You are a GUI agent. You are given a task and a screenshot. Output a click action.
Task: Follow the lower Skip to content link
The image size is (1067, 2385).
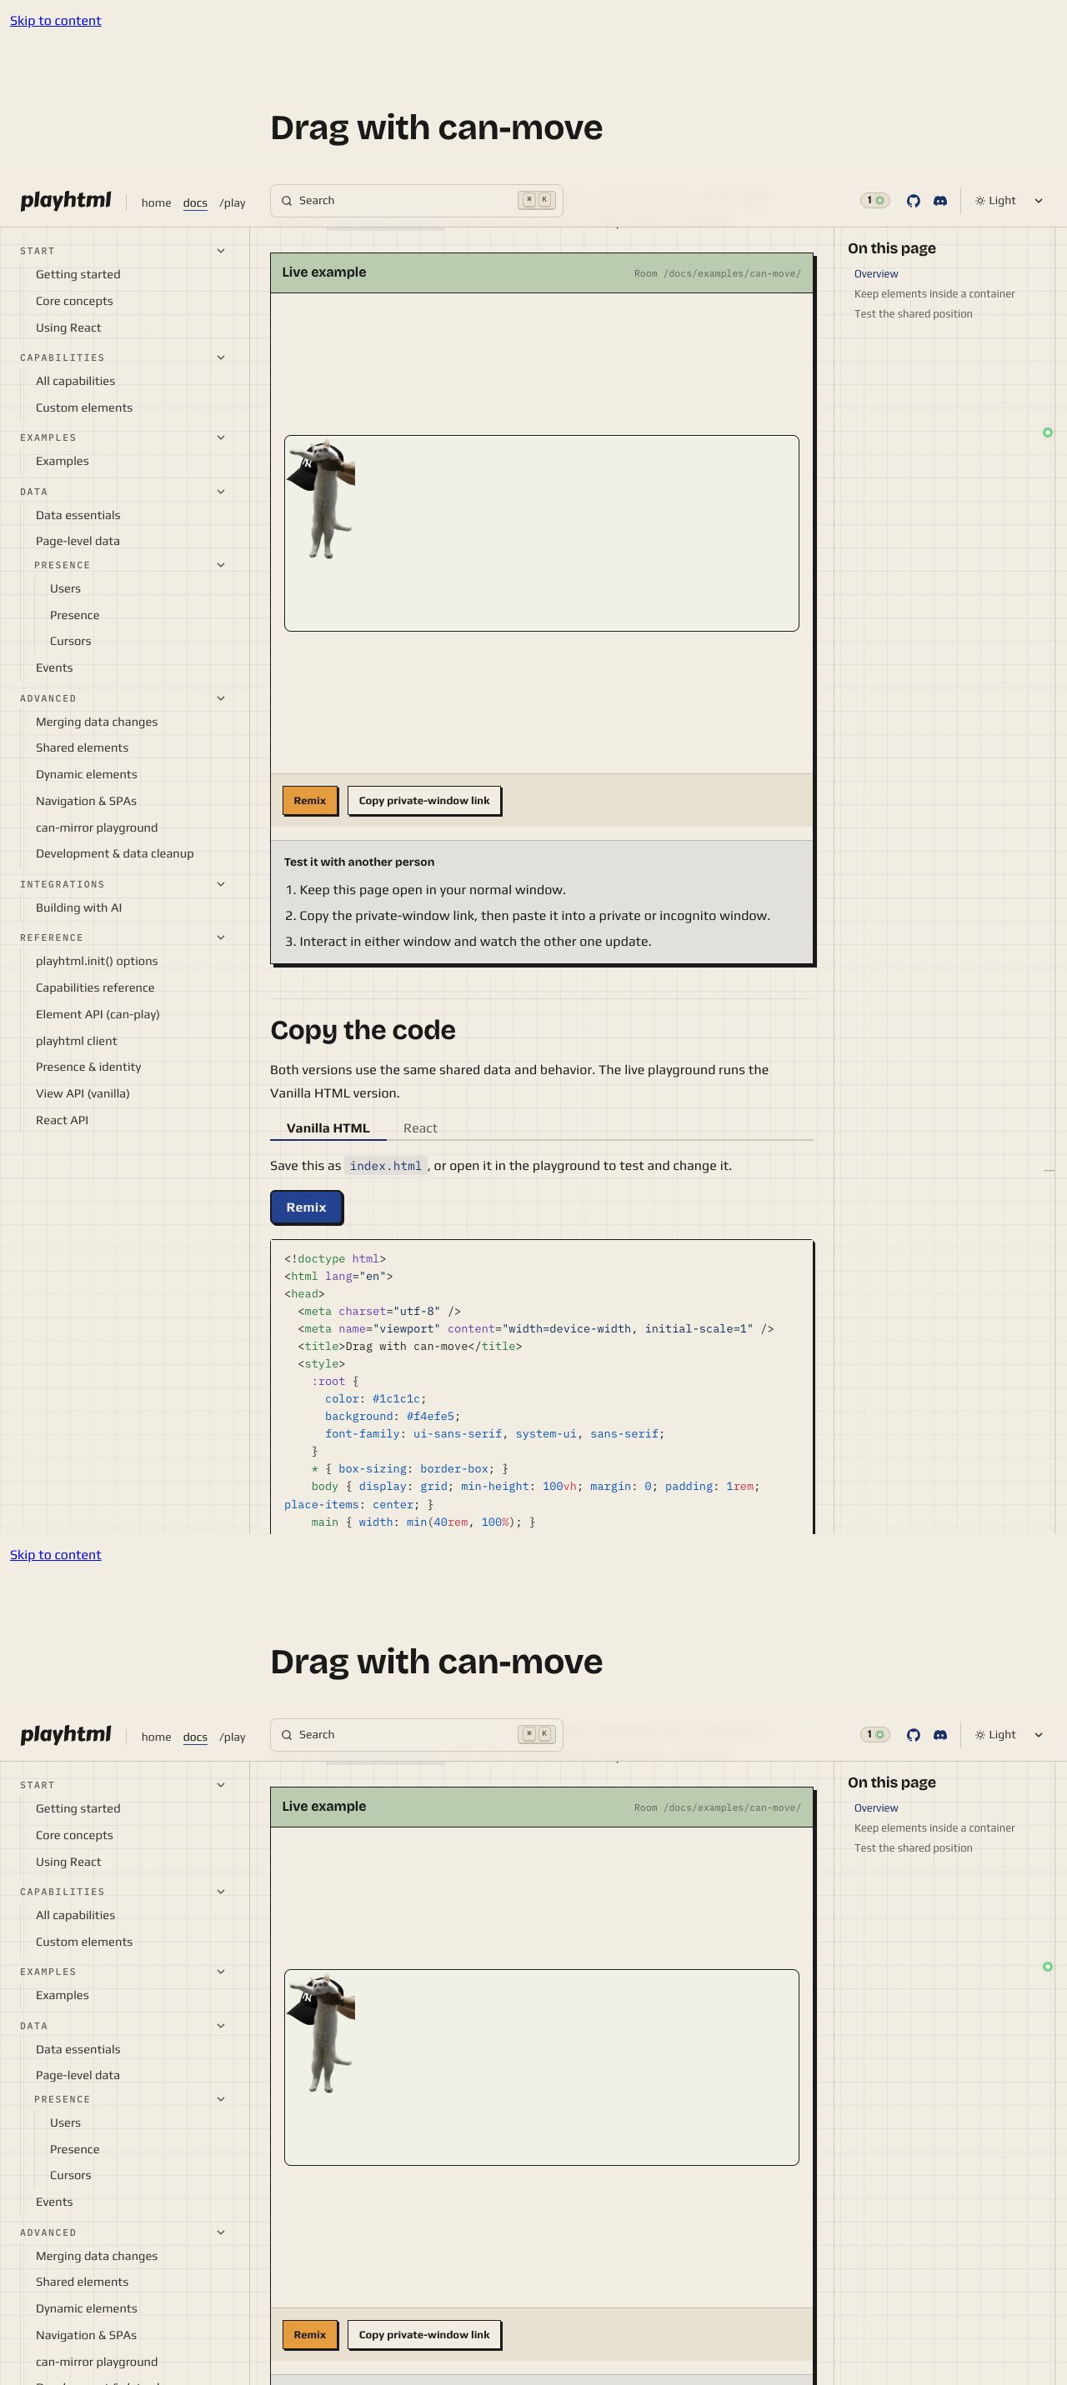pyautogui.click(x=56, y=1554)
